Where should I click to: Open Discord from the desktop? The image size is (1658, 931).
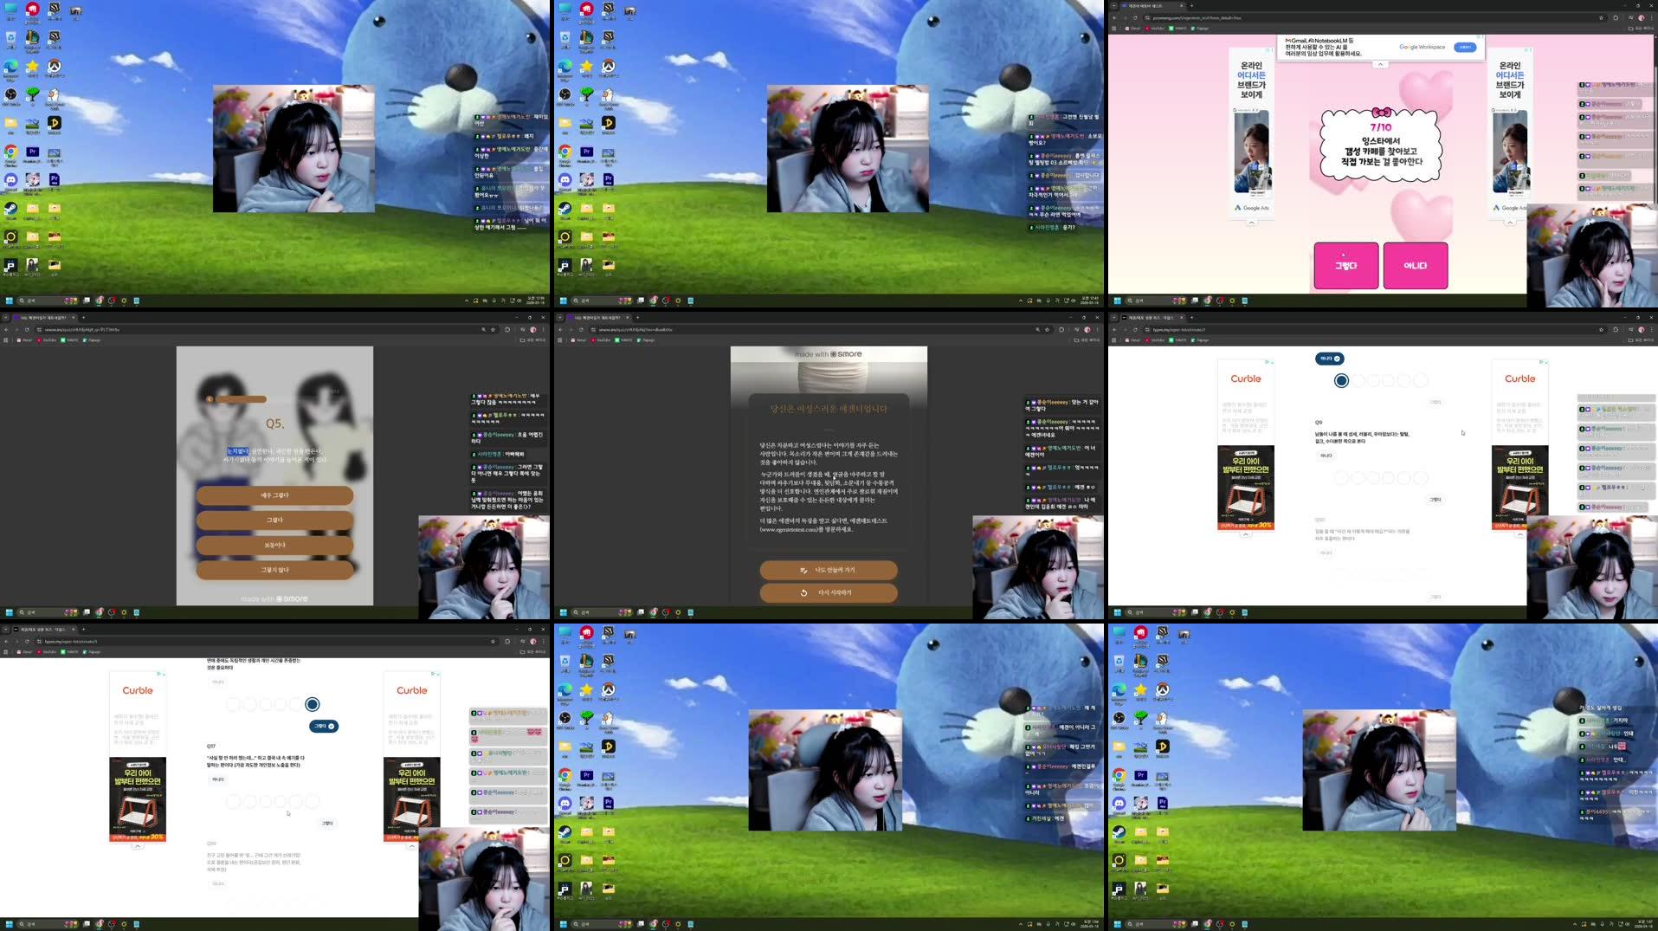click(x=10, y=178)
